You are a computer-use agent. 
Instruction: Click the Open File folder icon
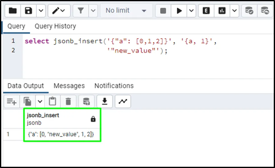[13, 11]
